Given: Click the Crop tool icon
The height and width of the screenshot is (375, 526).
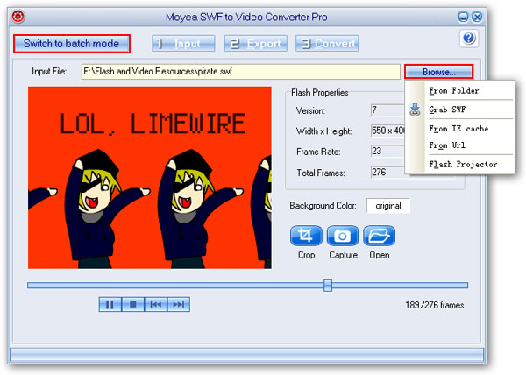Looking at the screenshot, I should pos(306,236).
